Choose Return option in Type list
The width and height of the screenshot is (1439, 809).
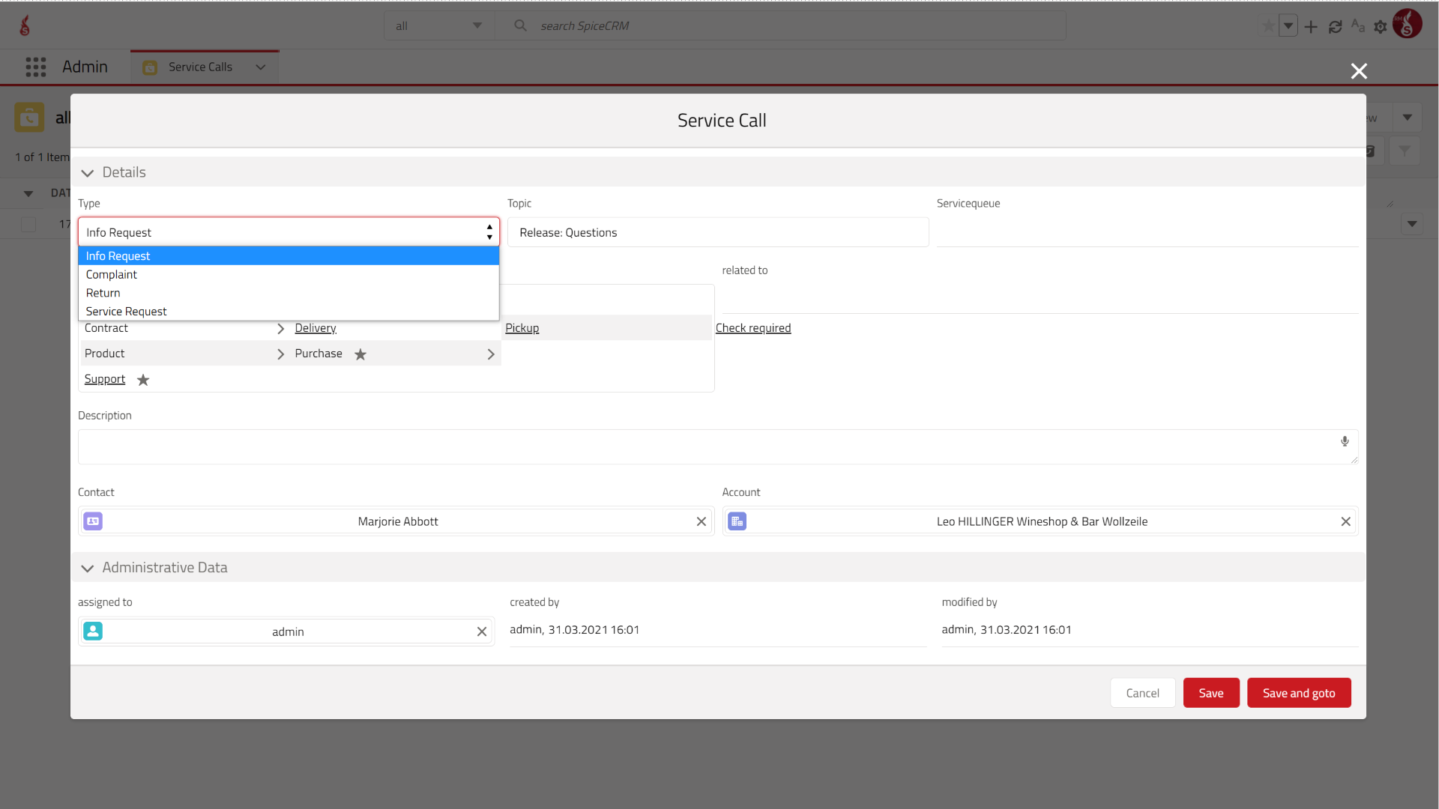coord(289,293)
